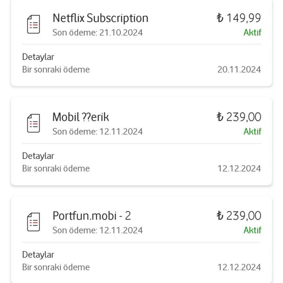Expand Detaylar under Mobil ??erik
Screen dimensions: 283x283
(38, 156)
